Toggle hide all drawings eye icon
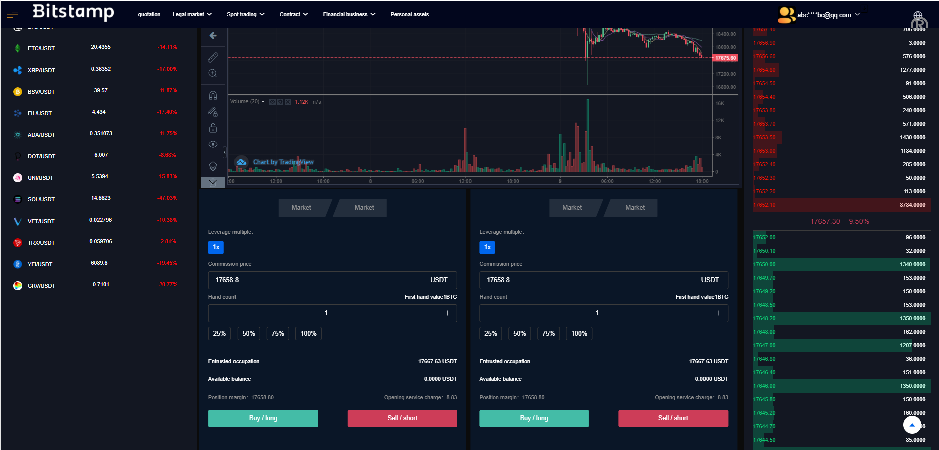 (213, 144)
